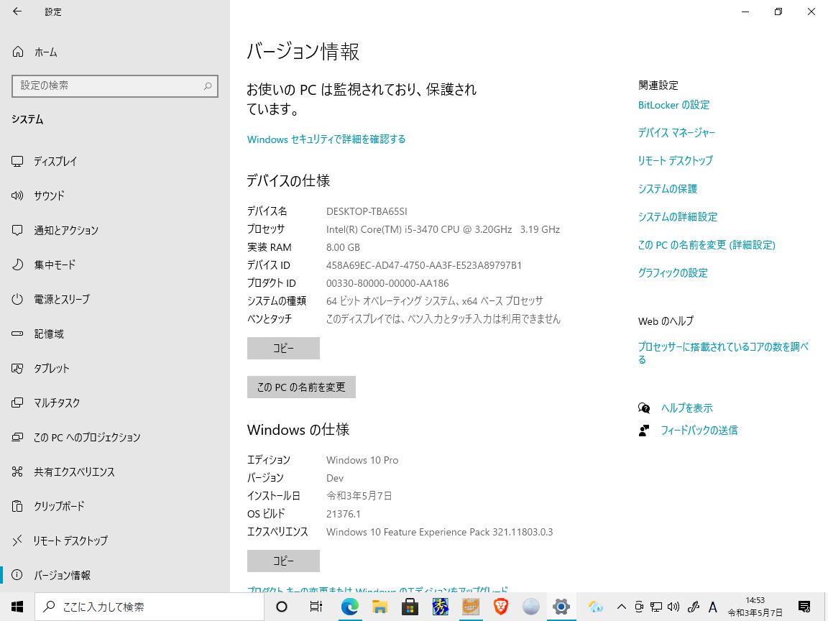Click この PC の名前を変更 button
The width and height of the screenshot is (828, 621).
[301, 387]
